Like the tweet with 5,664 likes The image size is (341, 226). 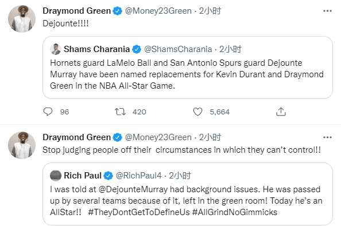click(197, 112)
